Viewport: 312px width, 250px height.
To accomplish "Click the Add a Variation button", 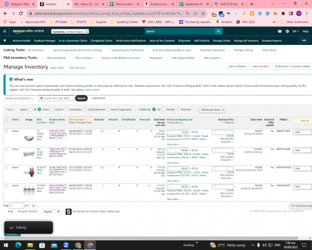I will 237,66.
